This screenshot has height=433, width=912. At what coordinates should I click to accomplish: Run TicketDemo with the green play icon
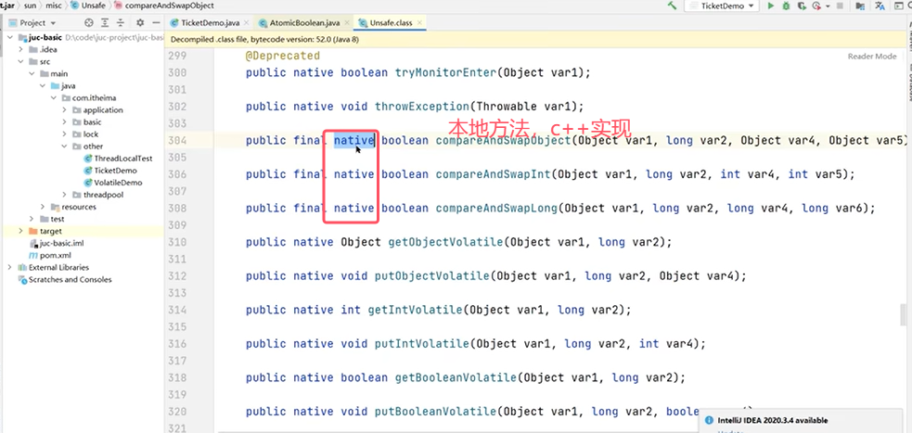(771, 6)
